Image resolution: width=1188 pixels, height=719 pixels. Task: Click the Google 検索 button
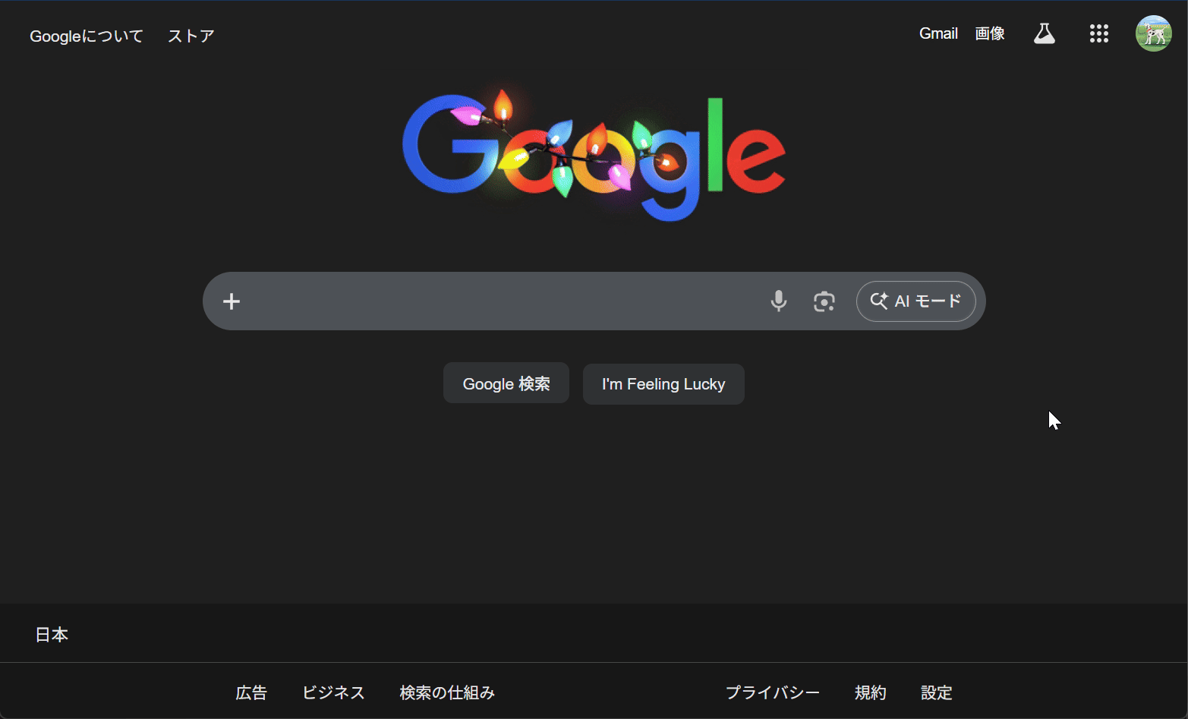pos(506,383)
